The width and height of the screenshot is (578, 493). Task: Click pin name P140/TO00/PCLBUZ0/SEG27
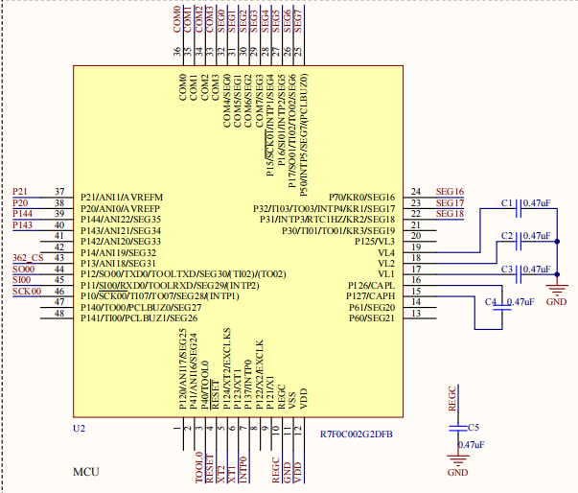(141, 308)
